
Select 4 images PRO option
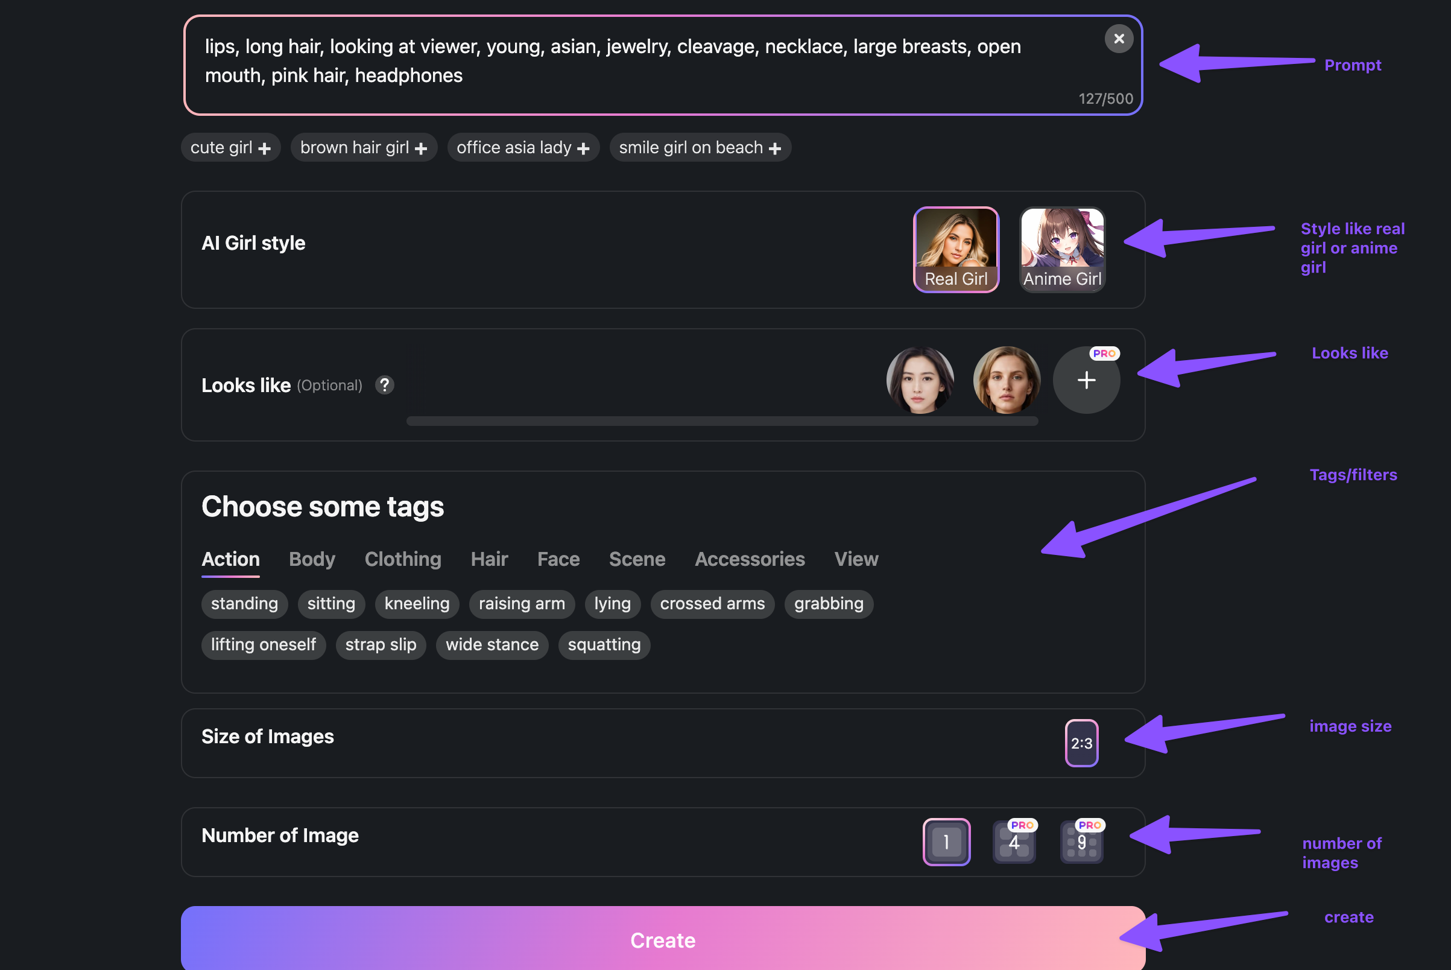[1014, 842]
